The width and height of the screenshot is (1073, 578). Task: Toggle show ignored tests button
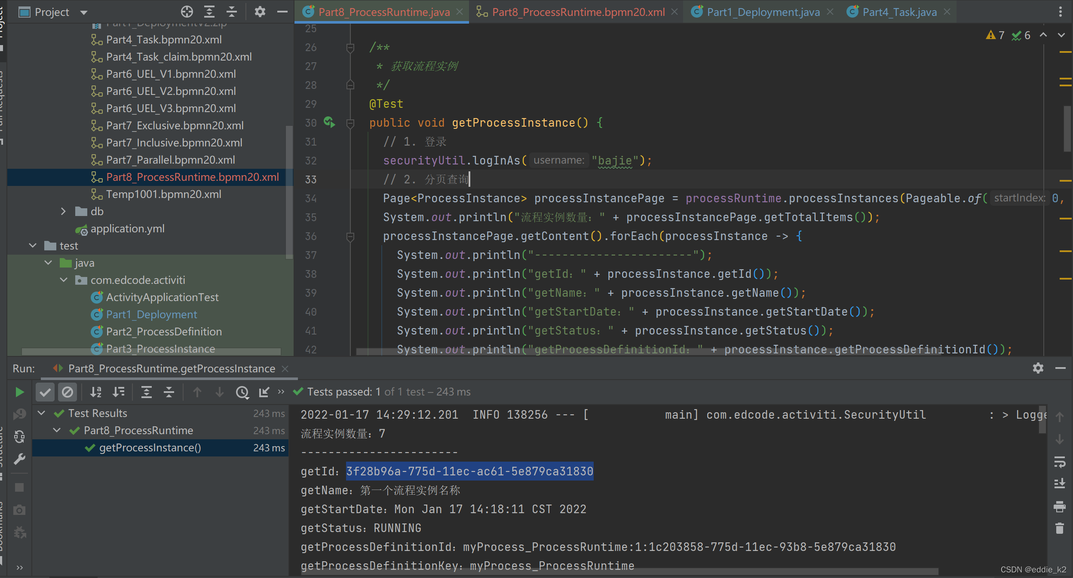pyautogui.click(x=67, y=392)
